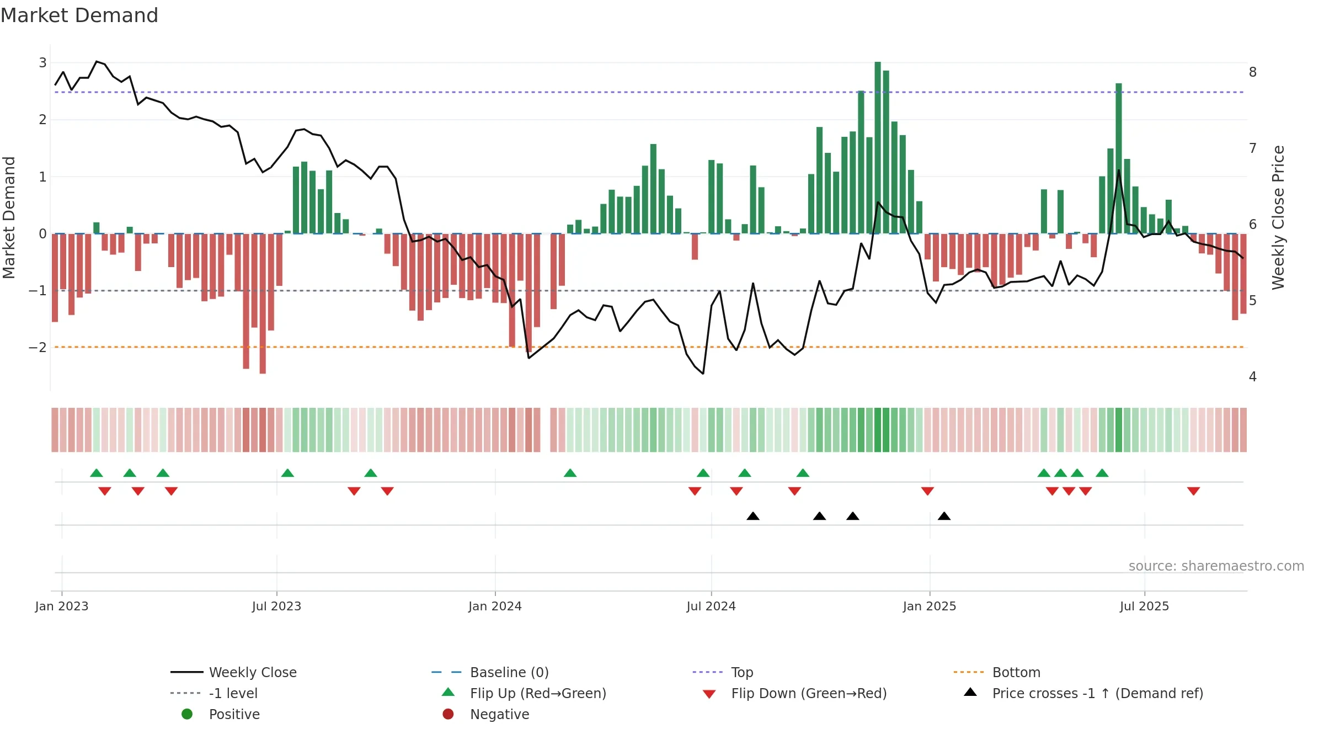Toggle the -1 level legend entry
The image size is (1324, 745).
point(214,693)
